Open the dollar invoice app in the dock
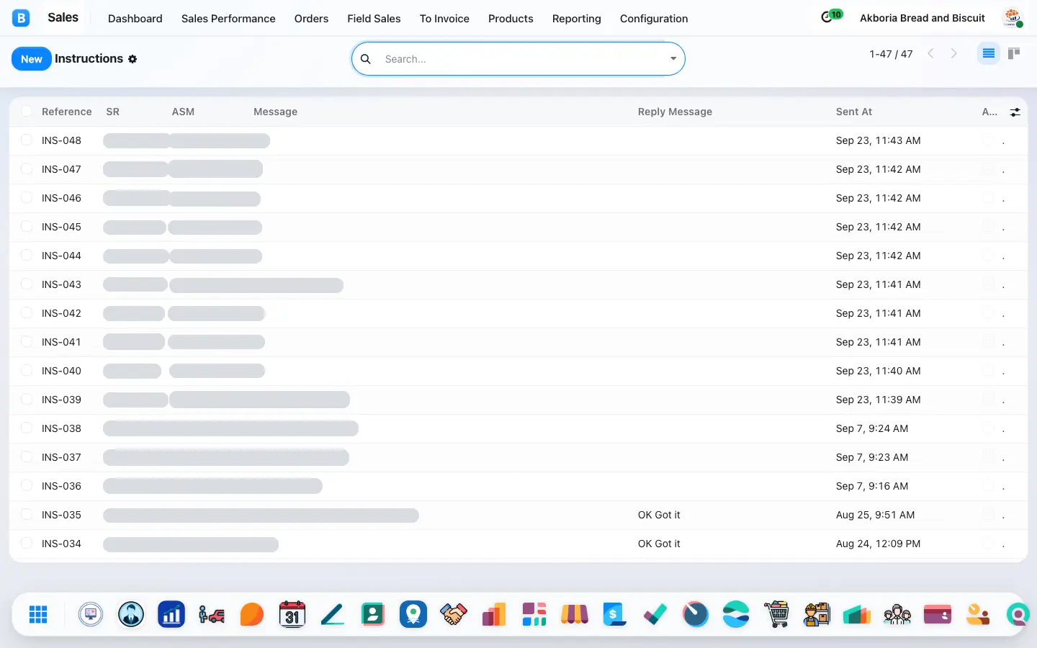 (615, 614)
